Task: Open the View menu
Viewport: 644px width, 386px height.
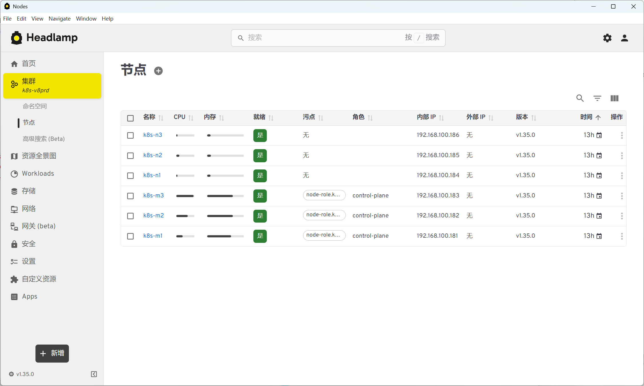Action: [x=37, y=19]
